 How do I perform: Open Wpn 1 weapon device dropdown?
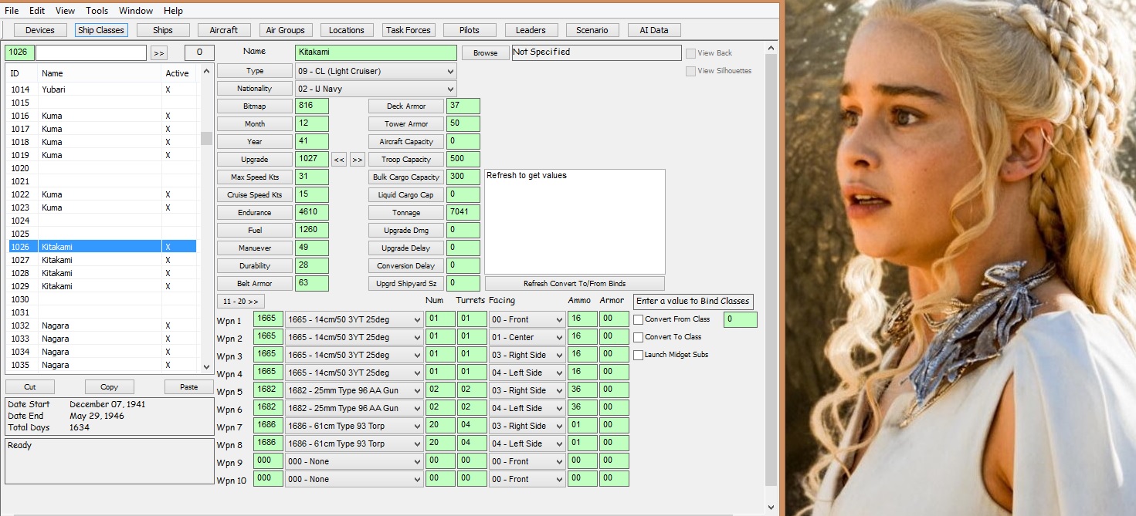(354, 319)
